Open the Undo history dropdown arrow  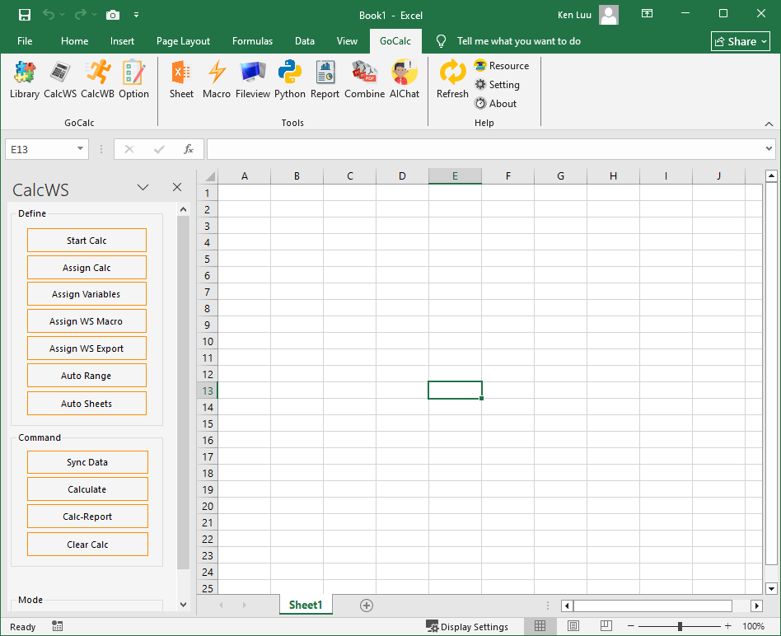[x=63, y=15]
